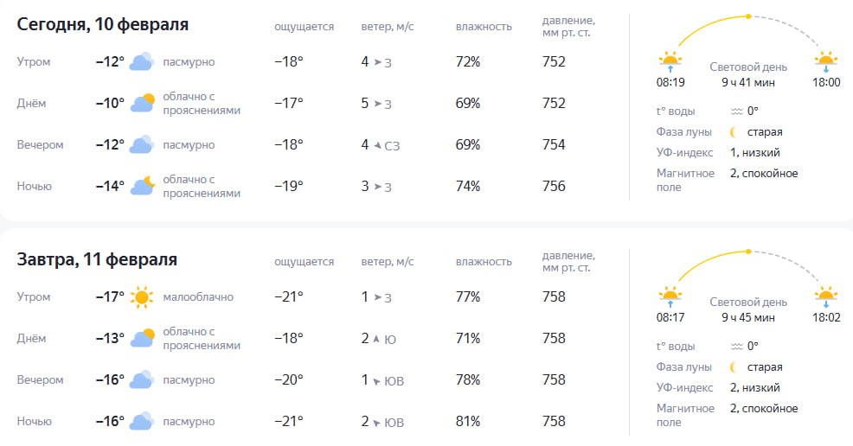This screenshot has width=853, height=446.
Task: Click today's "Ночью" row temperature −14°
Action: 110,187
